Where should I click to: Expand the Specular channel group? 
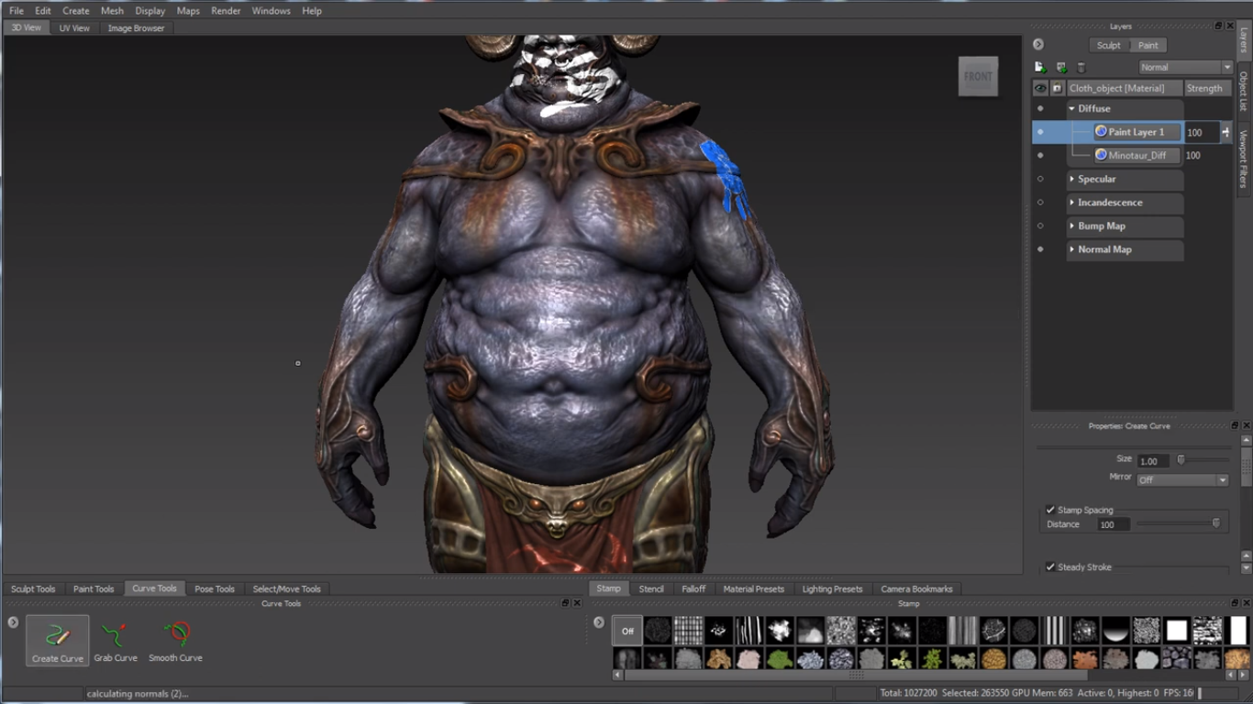(x=1071, y=179)
